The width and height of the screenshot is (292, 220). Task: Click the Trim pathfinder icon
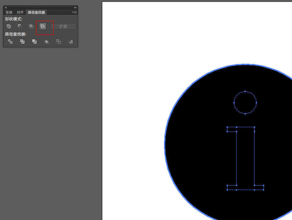click(x=22, y=41)
